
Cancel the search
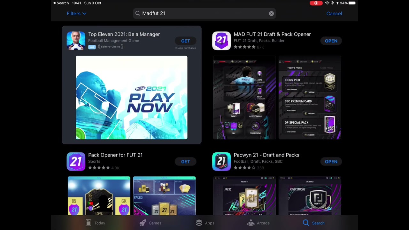334,13
